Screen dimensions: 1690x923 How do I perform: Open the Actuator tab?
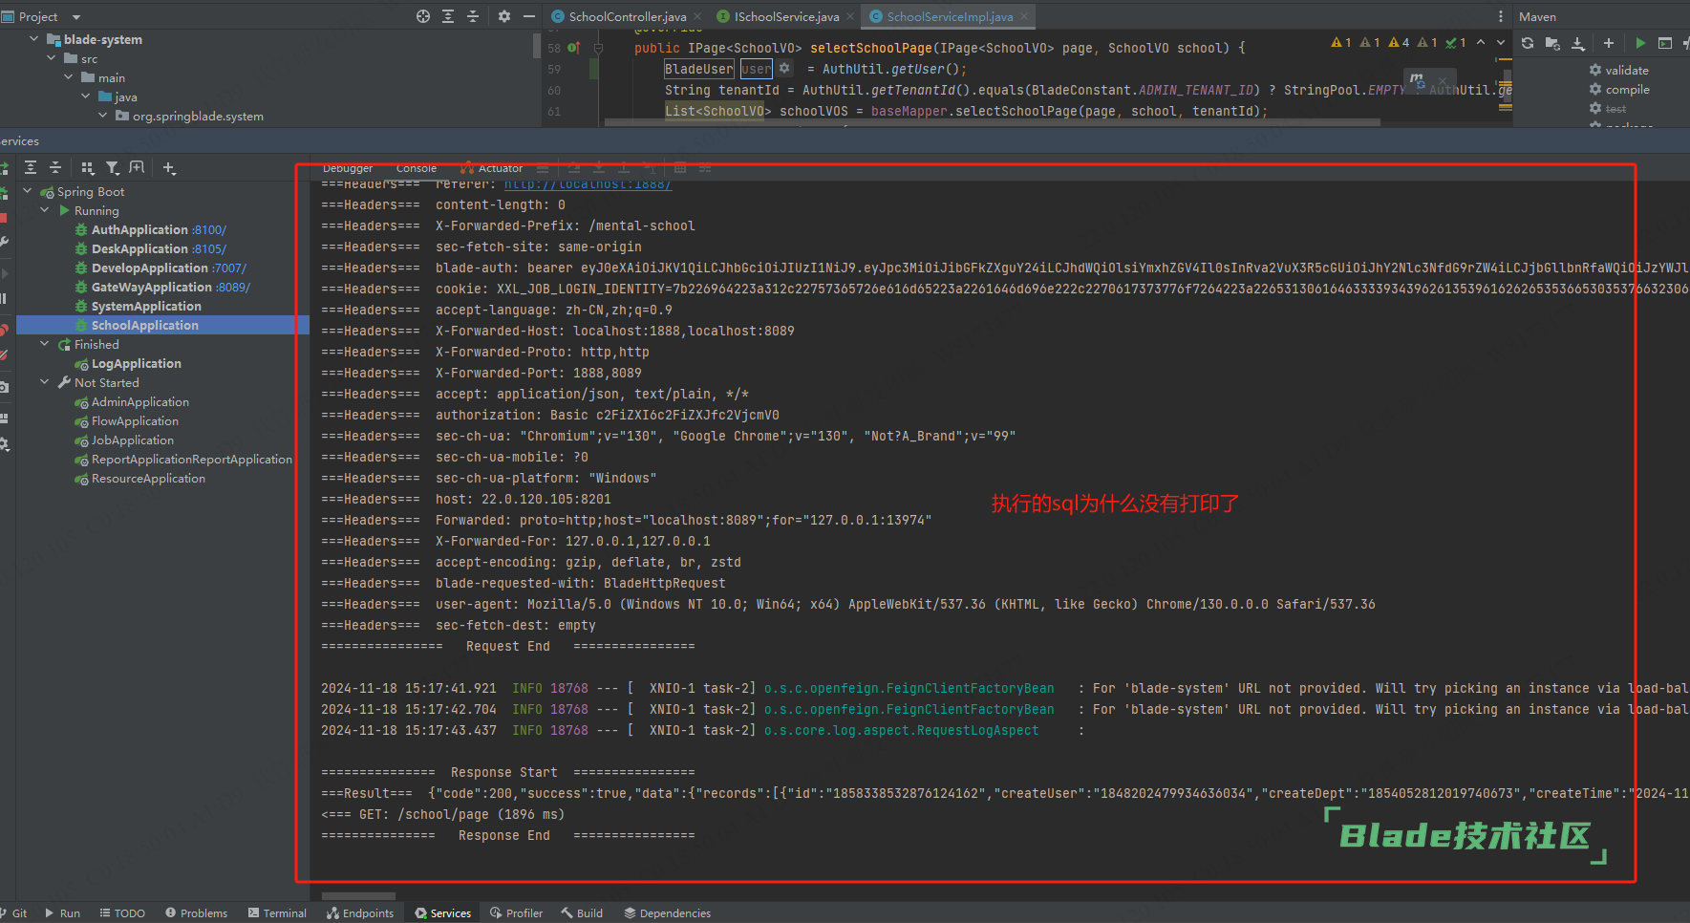coord(492,168)
